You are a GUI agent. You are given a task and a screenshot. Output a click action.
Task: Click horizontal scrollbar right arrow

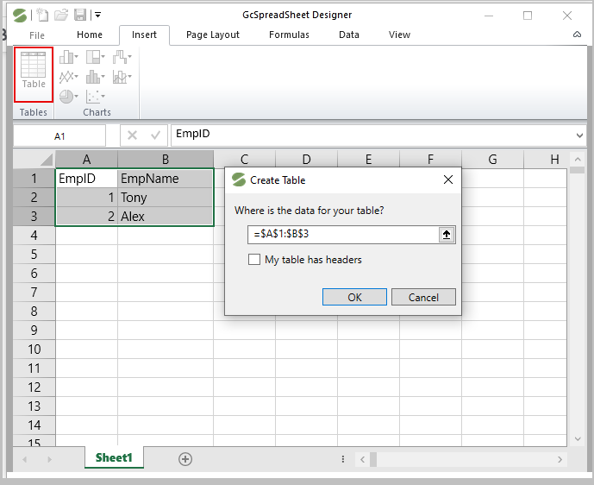click(x=560, y=460)
